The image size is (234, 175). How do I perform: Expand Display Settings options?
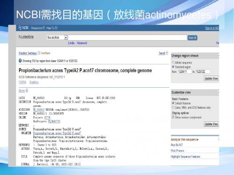(x=29, y=53)
